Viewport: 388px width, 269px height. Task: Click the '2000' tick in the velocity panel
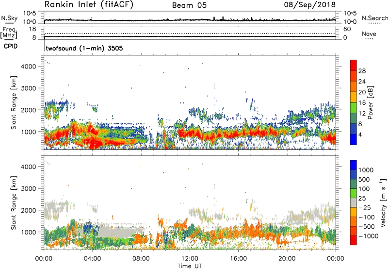click(29, 210)
